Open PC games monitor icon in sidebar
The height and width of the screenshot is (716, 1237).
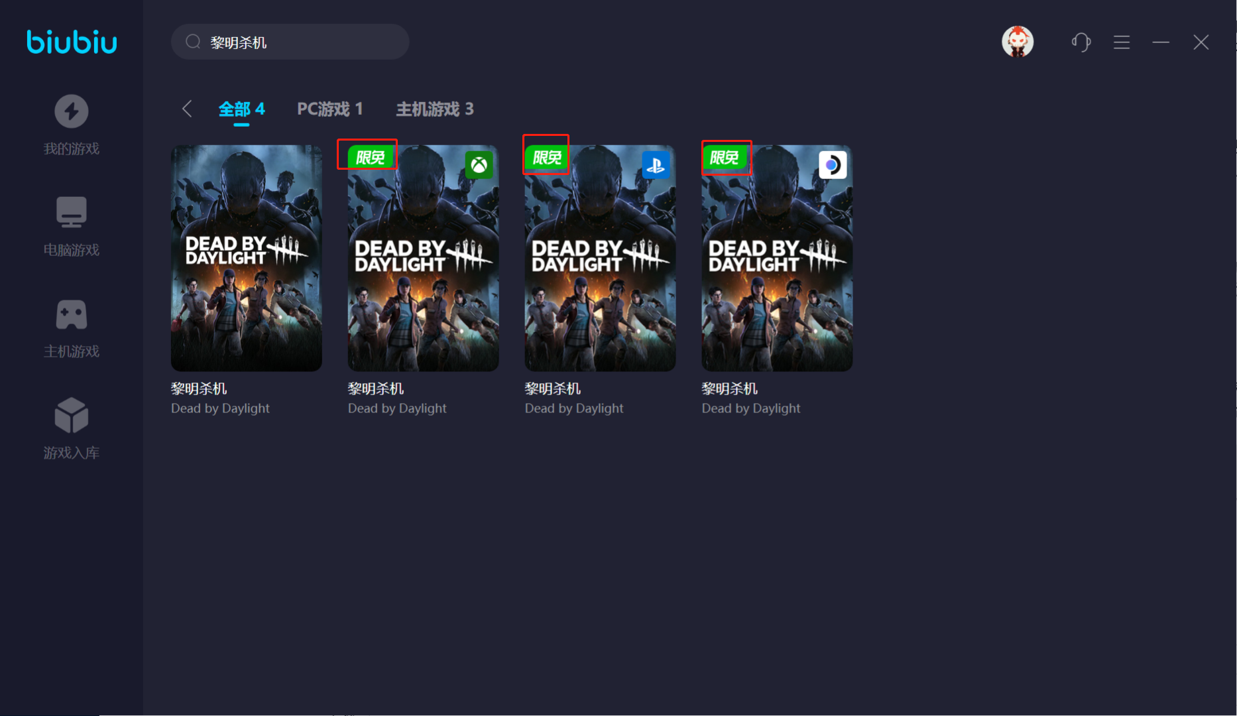[71, 212]
